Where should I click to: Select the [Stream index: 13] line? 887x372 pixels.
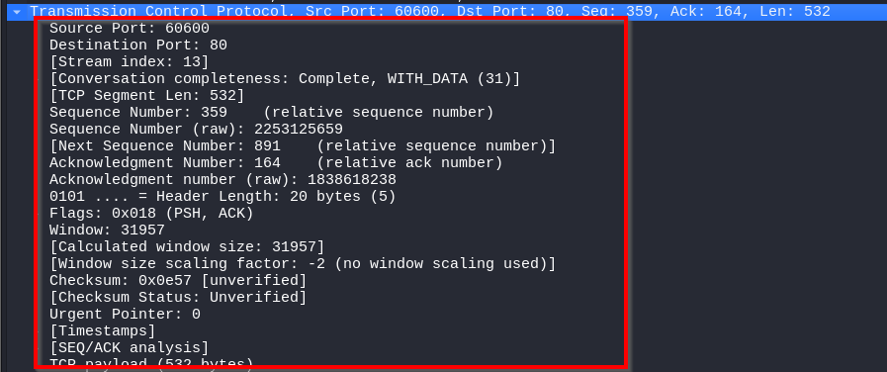point(129,61)
